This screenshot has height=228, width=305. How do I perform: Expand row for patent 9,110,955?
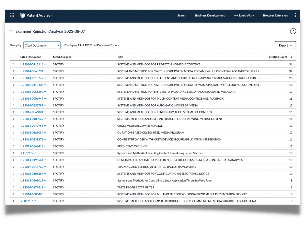[x=14, y=153]
